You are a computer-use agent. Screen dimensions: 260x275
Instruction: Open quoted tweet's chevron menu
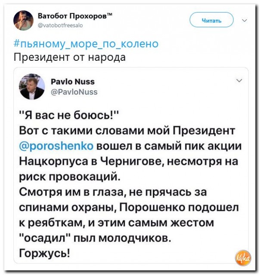(239, 81)
